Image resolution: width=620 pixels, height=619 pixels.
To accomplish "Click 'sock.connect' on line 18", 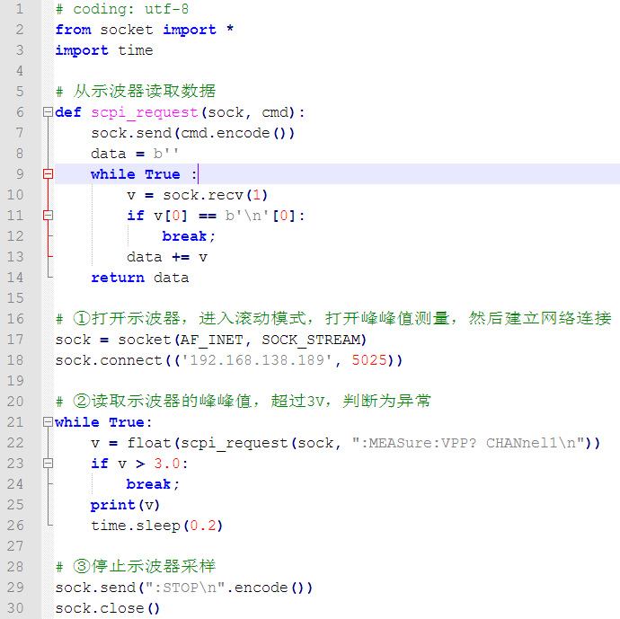I will (109, 360).
